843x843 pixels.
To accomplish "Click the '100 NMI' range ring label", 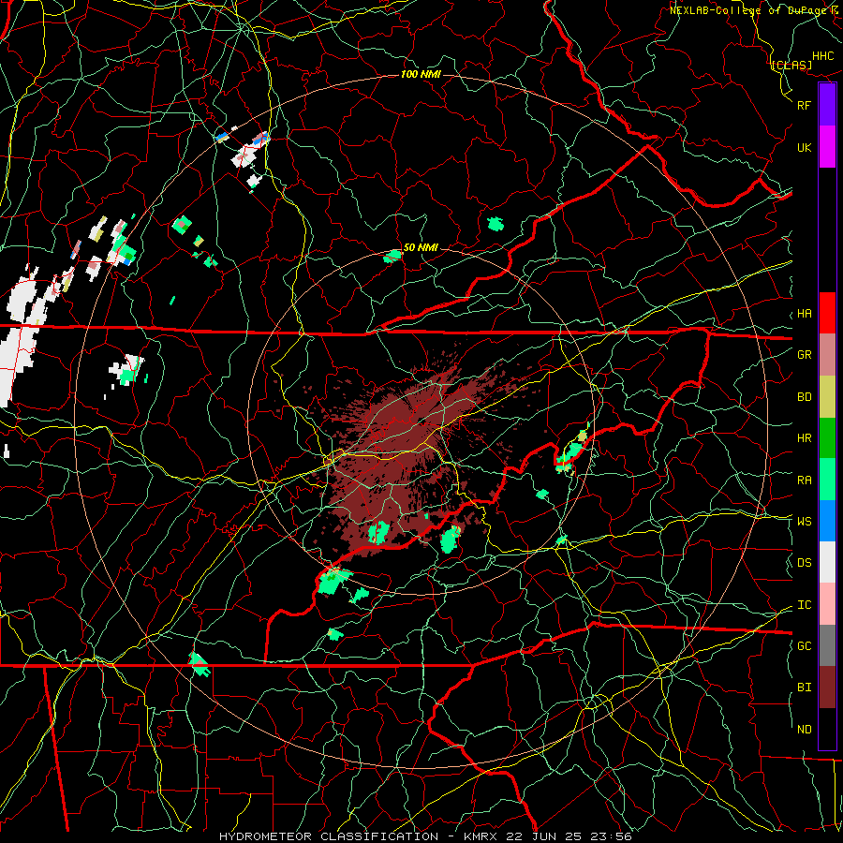I will tap(421, 74).
